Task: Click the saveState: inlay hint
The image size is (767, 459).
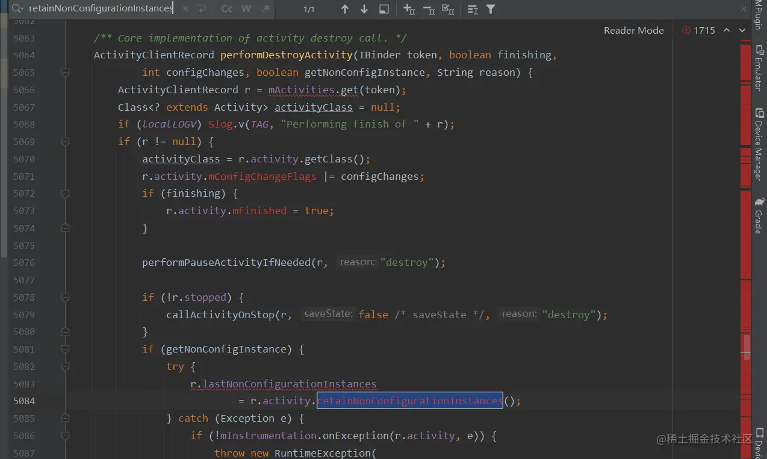Action: click(x=328, y=314)
